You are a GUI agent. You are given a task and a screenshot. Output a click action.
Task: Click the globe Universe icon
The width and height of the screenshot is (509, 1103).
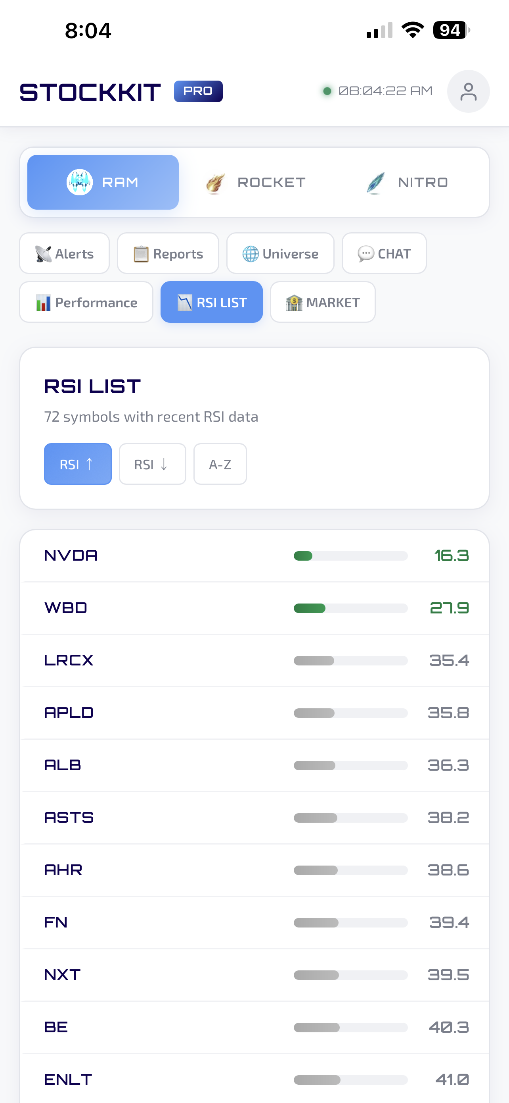click(251, 253)
